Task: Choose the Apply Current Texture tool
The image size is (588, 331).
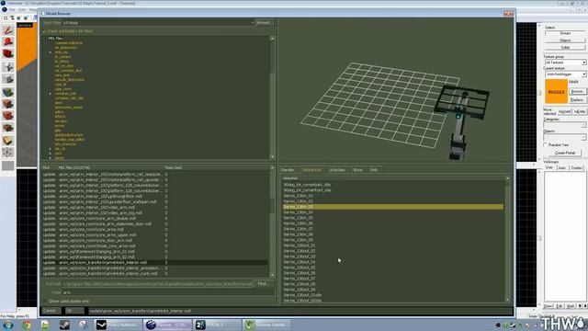Action: 8,104
